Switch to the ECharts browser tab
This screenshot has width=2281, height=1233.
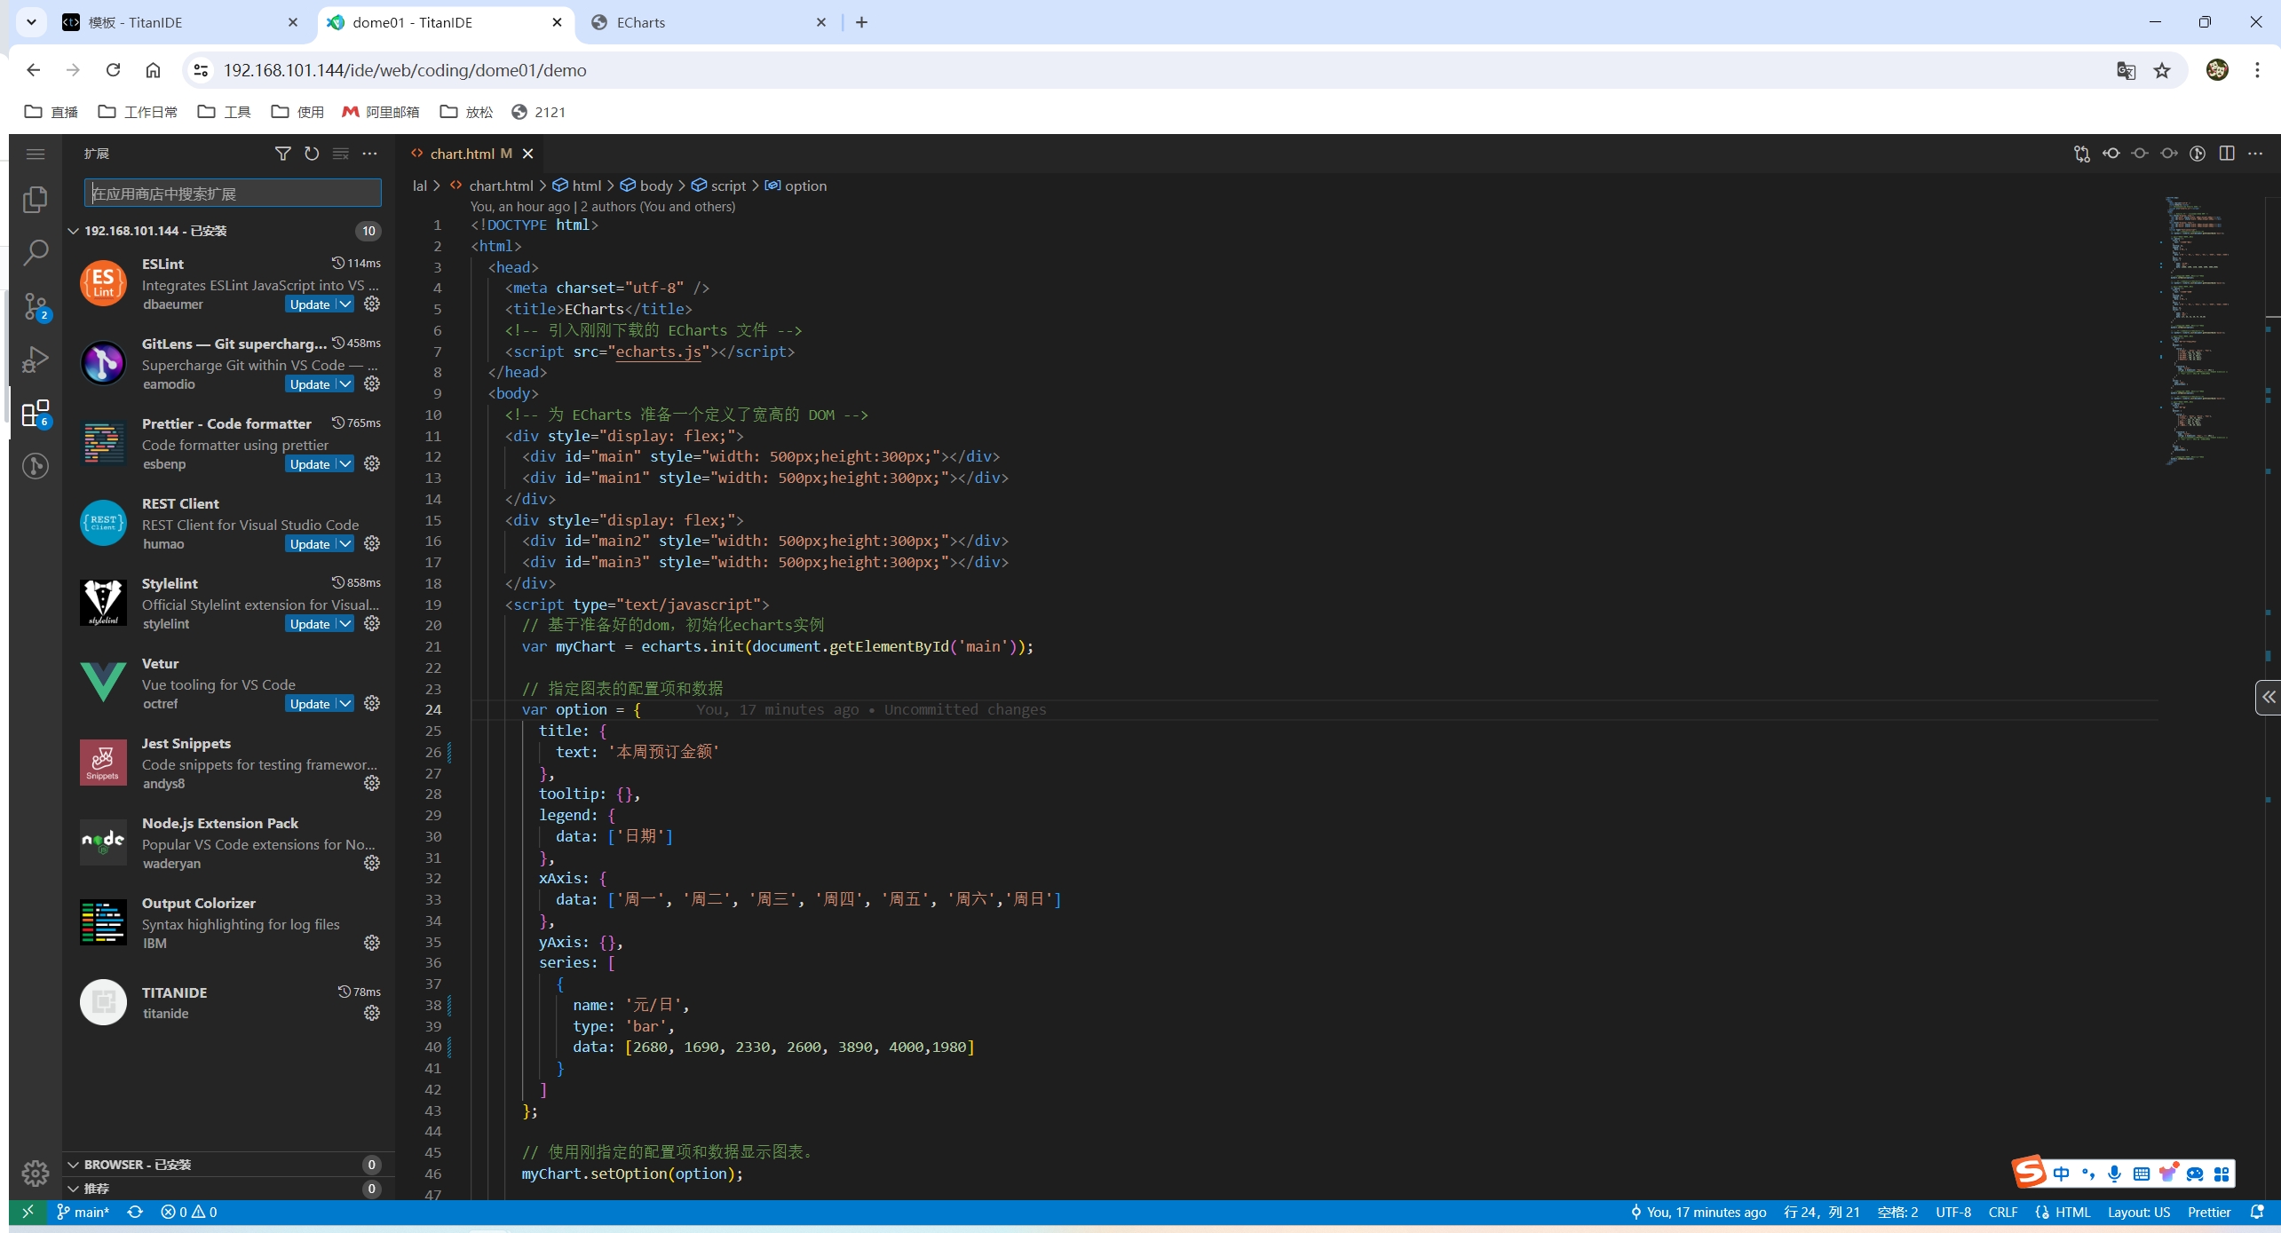pos(641,22)
